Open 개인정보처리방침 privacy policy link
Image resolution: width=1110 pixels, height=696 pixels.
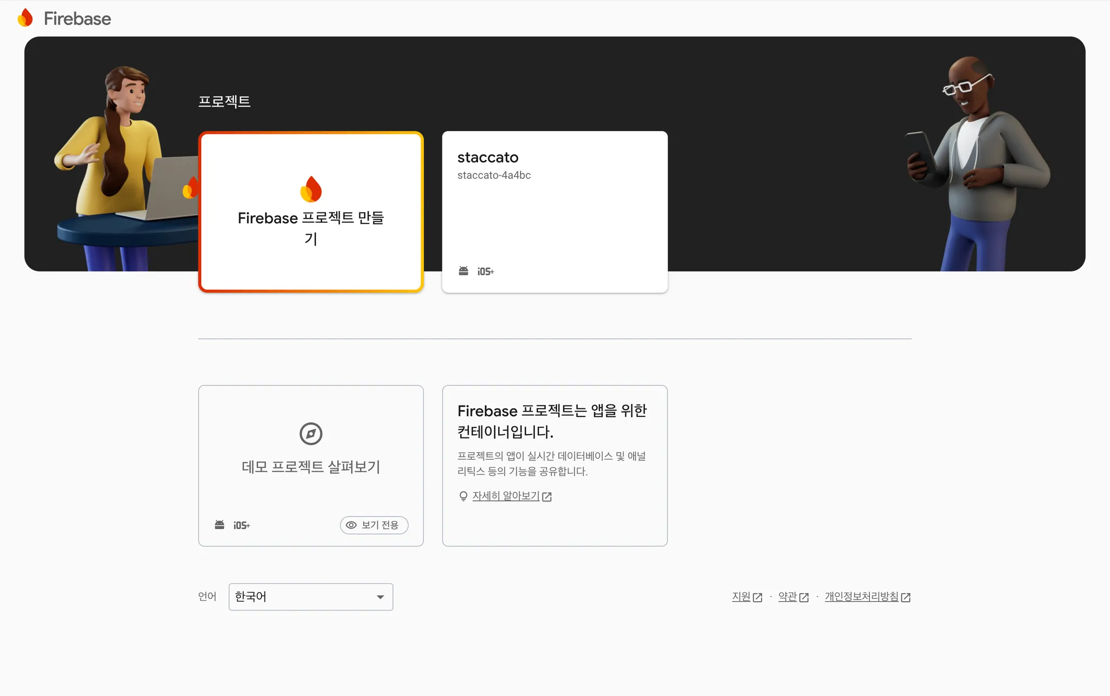tap(861, 597)
